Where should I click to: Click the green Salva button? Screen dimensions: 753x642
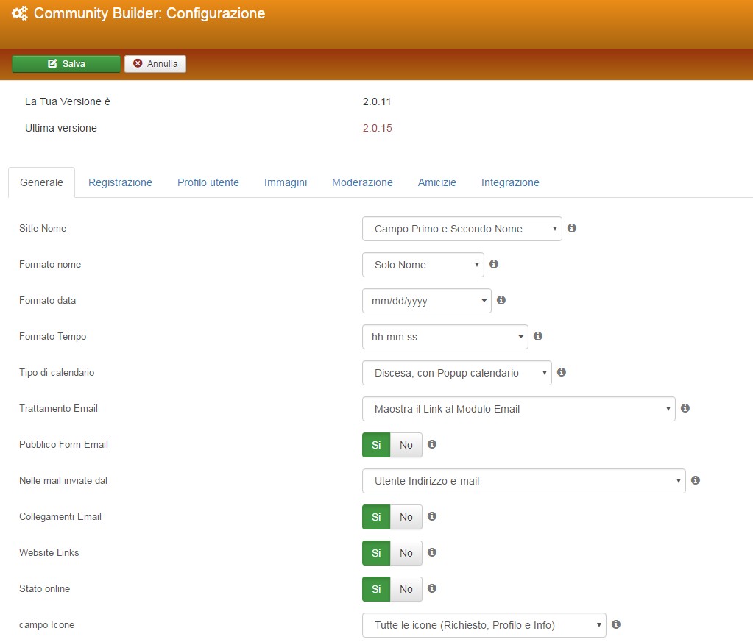click(66, 64)
